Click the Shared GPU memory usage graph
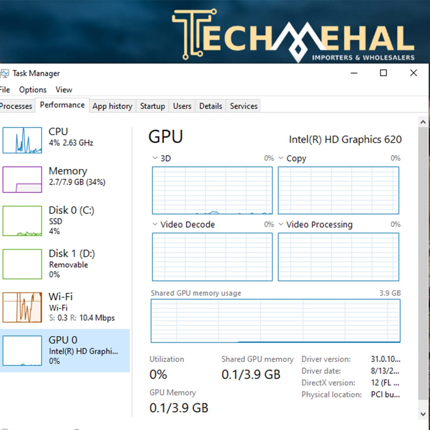 click(x=275, y=321)
